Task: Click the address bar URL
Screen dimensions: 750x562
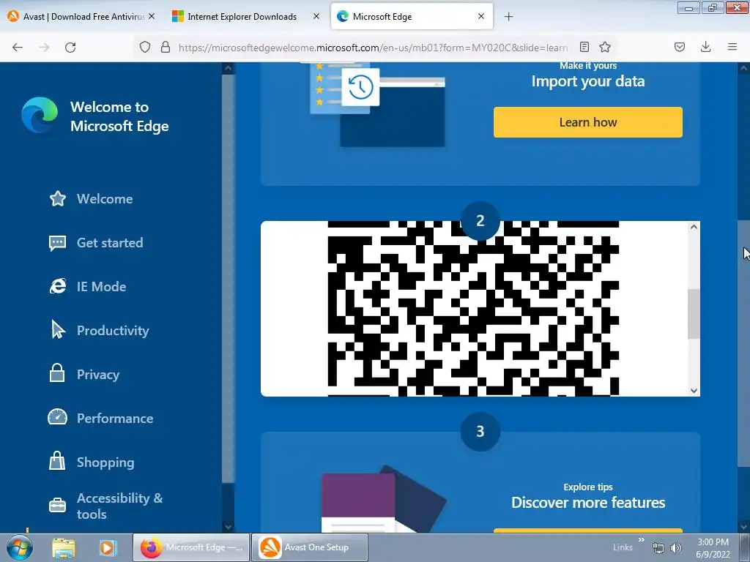Action: [x=373, y=48]
